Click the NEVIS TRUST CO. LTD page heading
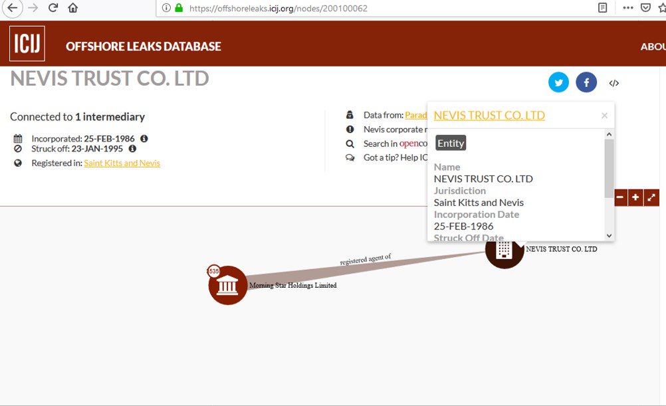Image resolution: width=666 pixels, height=406 pixels. click(110, 78)
